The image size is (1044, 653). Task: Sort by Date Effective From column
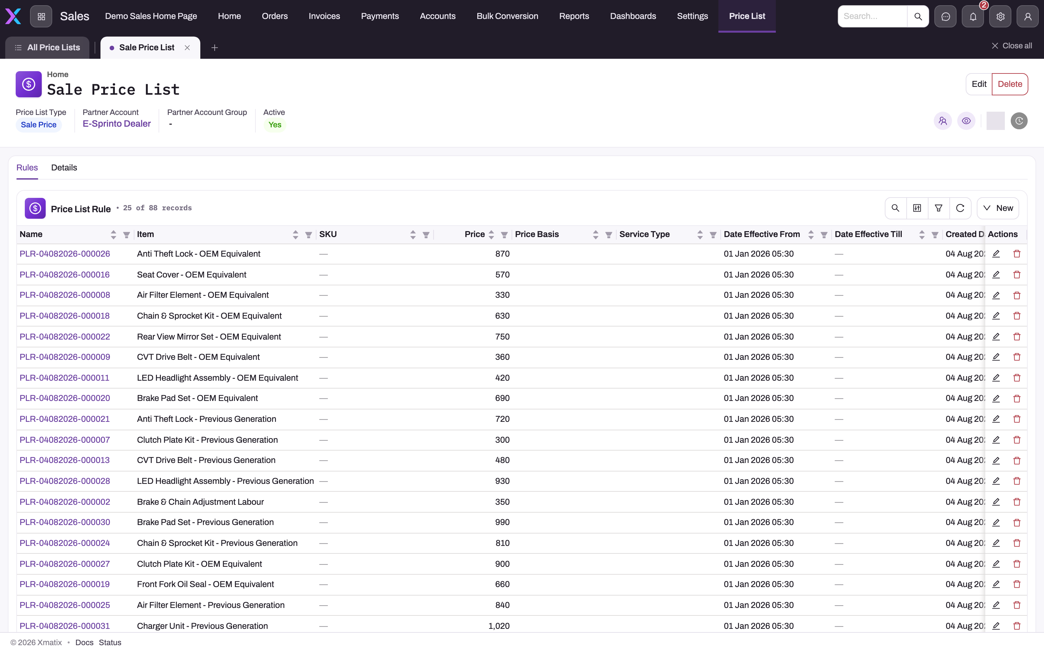coord(811,234)
